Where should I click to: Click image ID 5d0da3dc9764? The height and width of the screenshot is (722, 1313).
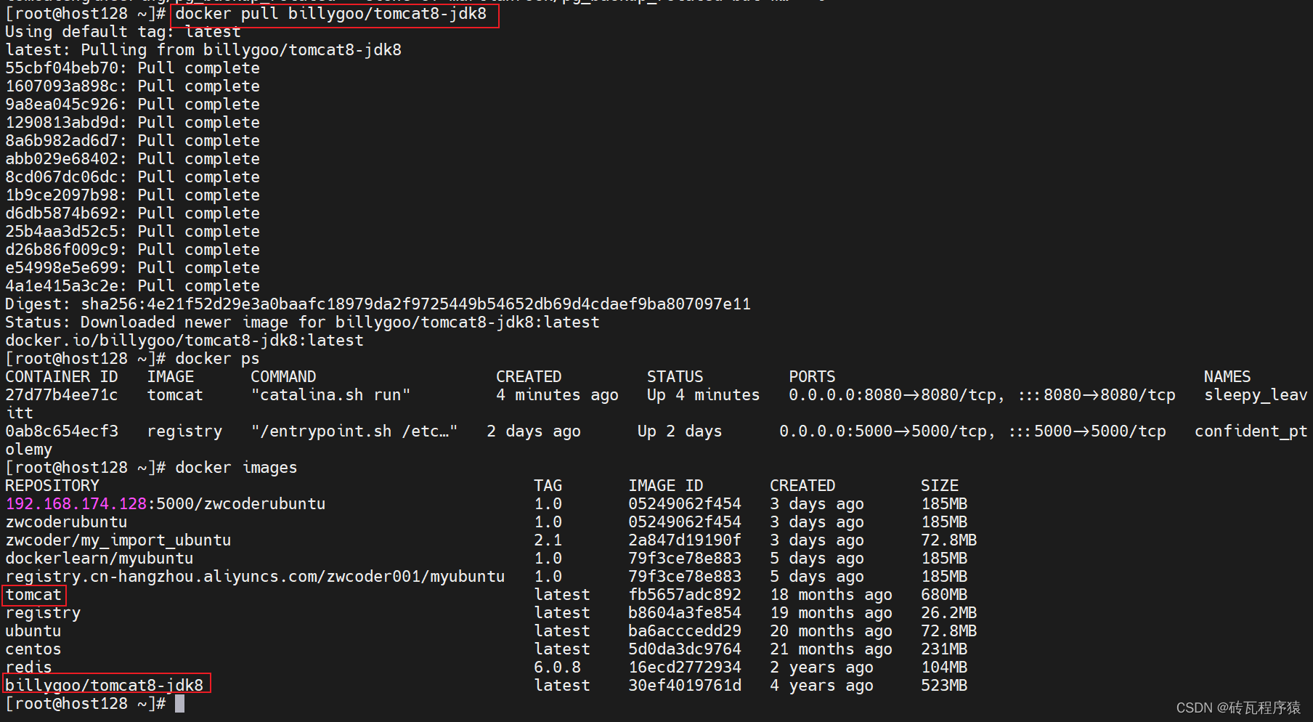[x=685, y=649]
